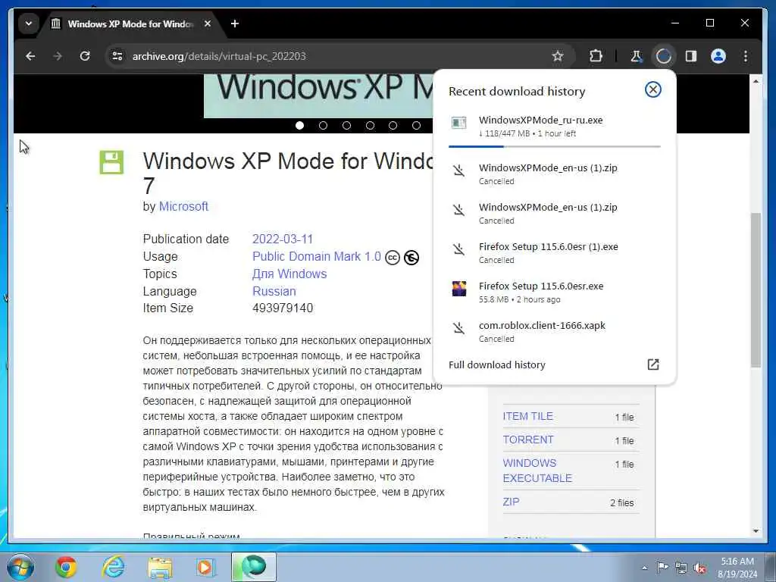Open the Action Center flag tray icon
Image resolution: width=776 pixels, height=582 pixels.
point(662,568)
